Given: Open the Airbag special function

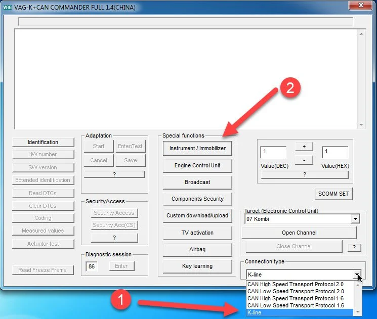Looking at the screenshot, I should tap(197, 249).
